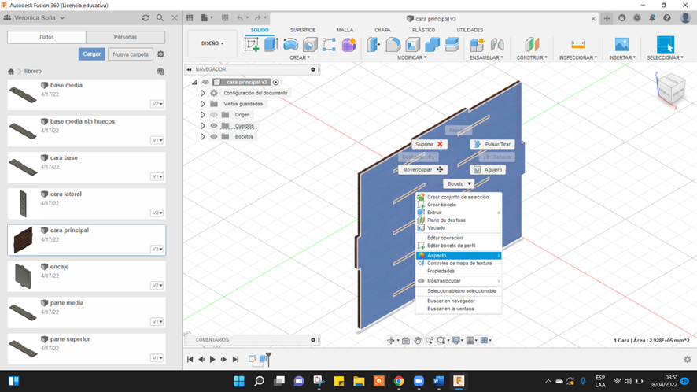Click the Cargar upload button
Image resolution: width=697 pixels, height=392 pixels.
click(x=91, y=54)
